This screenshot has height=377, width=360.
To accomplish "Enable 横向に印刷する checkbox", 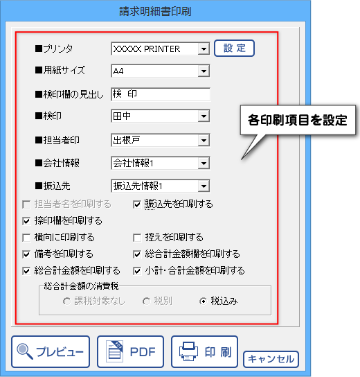I will pyautogui.click(x=26, y=238).
